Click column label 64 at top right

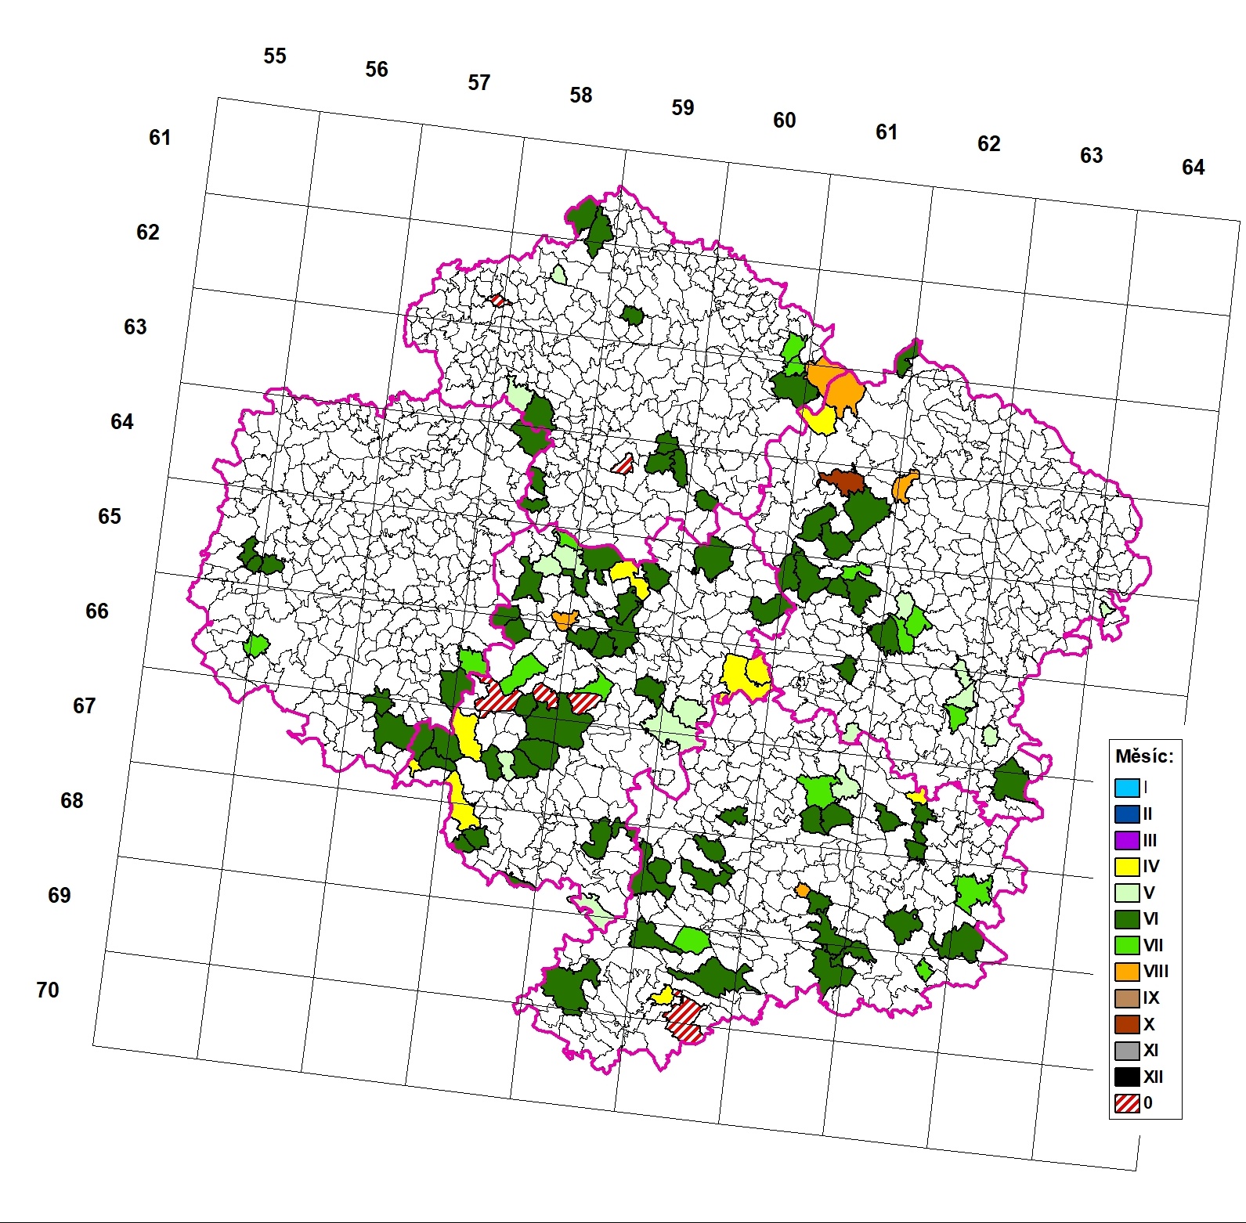(1194, 168)
